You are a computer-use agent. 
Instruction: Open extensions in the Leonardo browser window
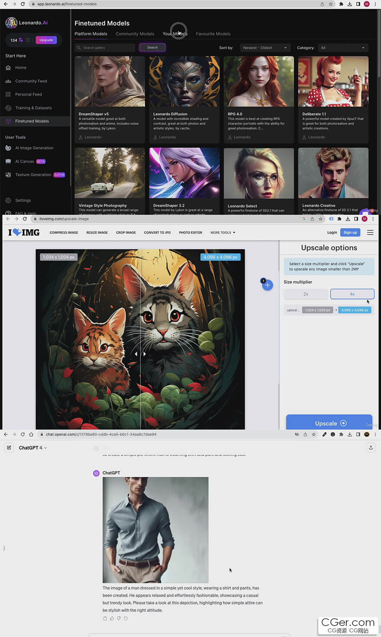pos(341,4)
